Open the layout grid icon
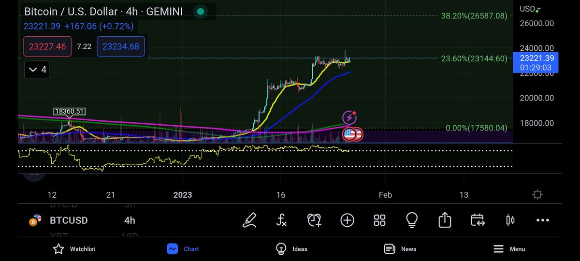Viewport: 580px width, 261px height. tap(379, 220)
